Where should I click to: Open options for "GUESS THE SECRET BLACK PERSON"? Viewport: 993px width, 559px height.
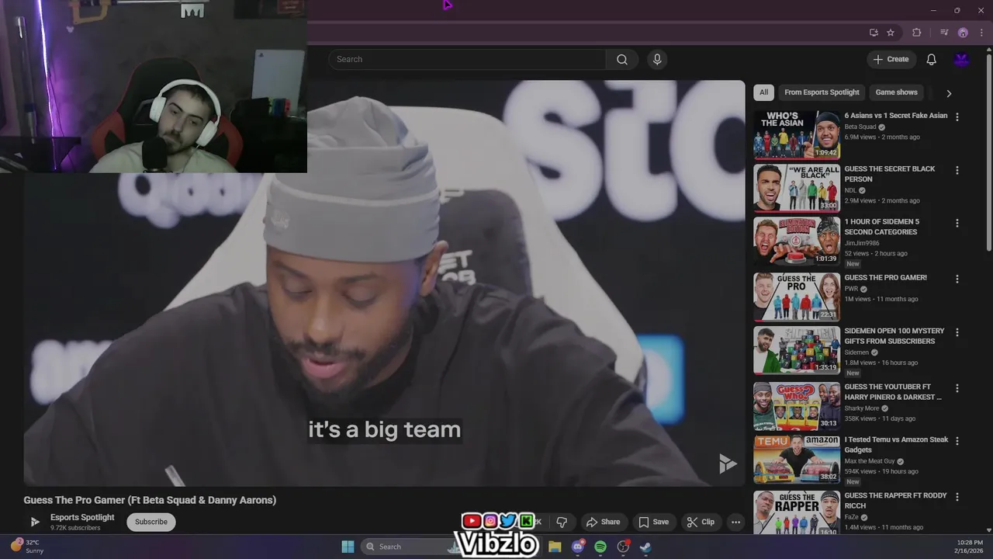(957, 170)
